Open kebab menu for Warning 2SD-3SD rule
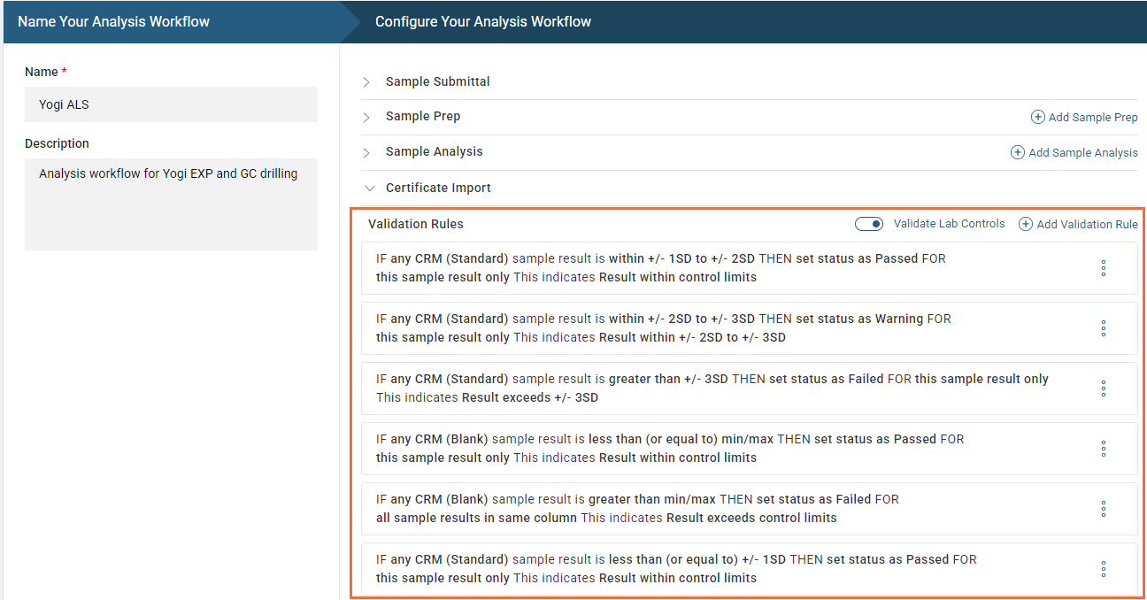The width and height of the screenshot is (1147, 600). pos(1103,328)
